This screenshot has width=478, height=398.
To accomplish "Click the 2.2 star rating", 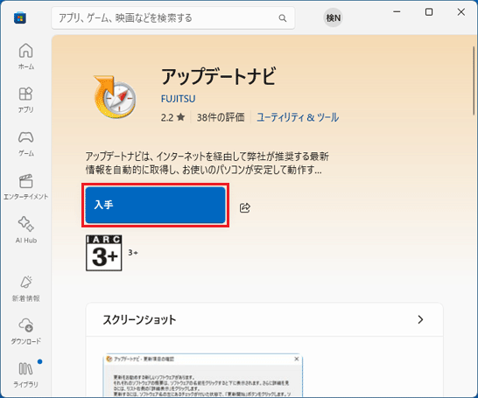I will (172, 117).
